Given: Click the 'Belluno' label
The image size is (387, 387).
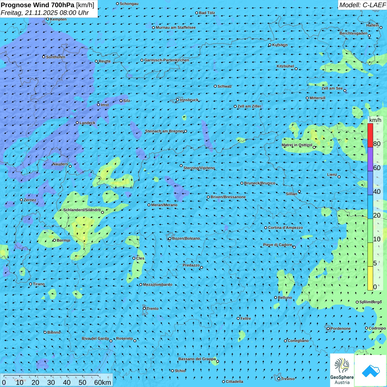Looking at the screenshot, I should [285, 297].
